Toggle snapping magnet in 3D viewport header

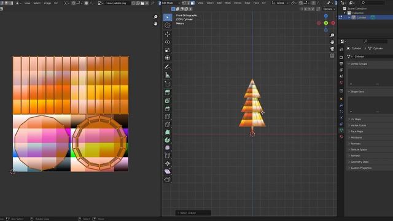tap(301, 3)
